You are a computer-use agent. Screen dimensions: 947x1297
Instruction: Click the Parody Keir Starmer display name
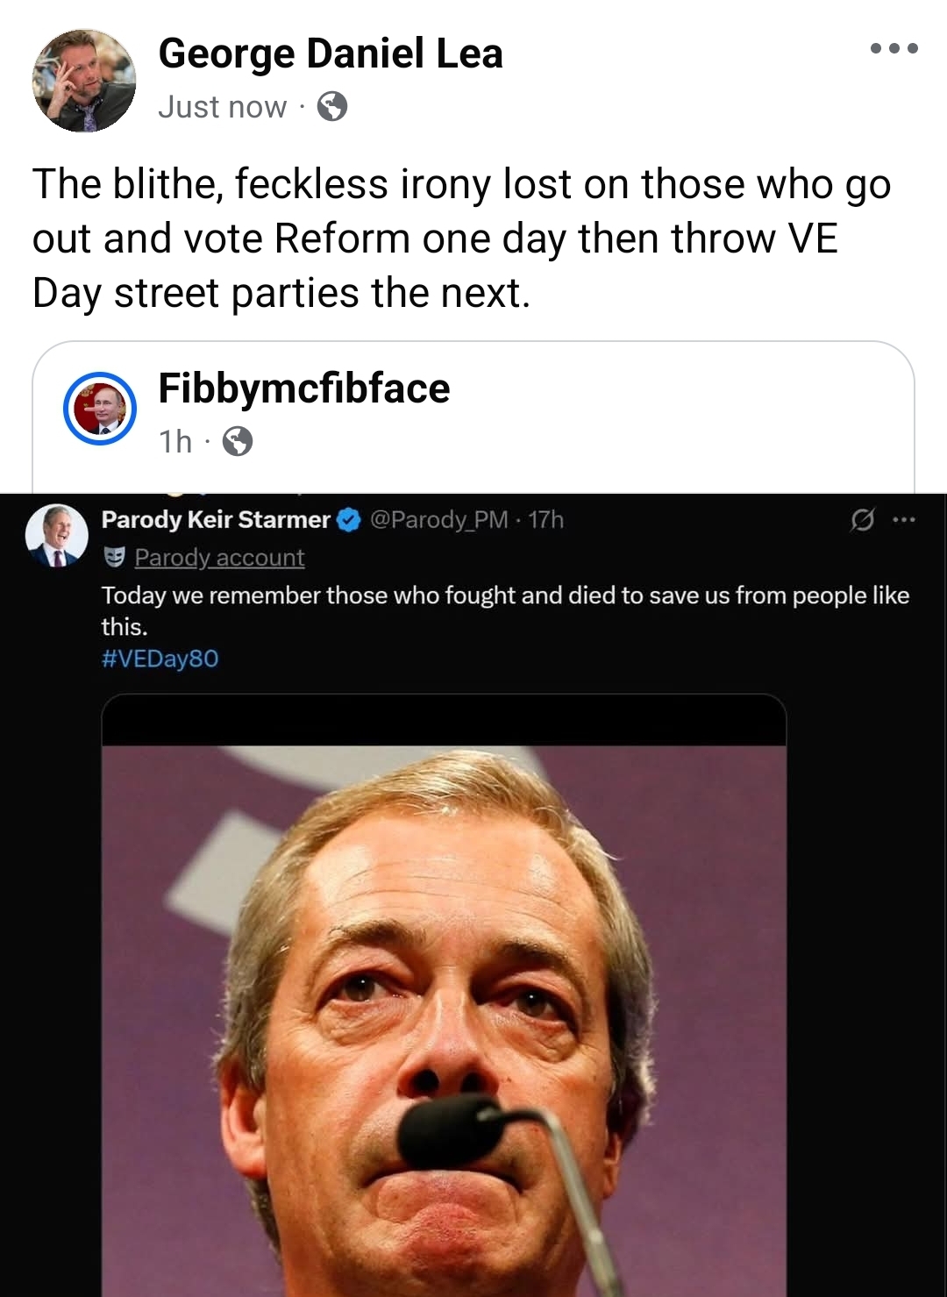coord(216,520)
